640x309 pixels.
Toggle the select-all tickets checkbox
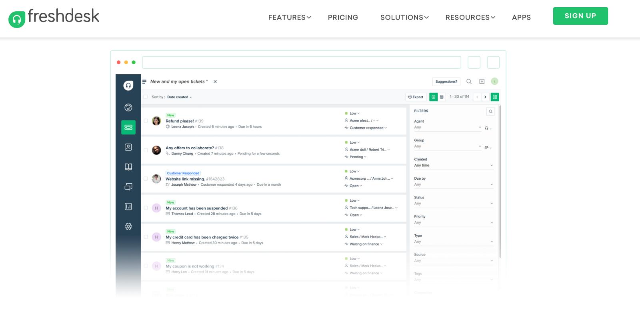click(x=146, y=97)
